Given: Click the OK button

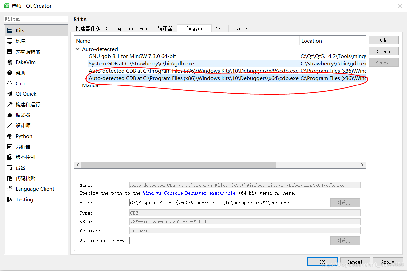Looking at the screenshot, I should [x=322, y=262].
